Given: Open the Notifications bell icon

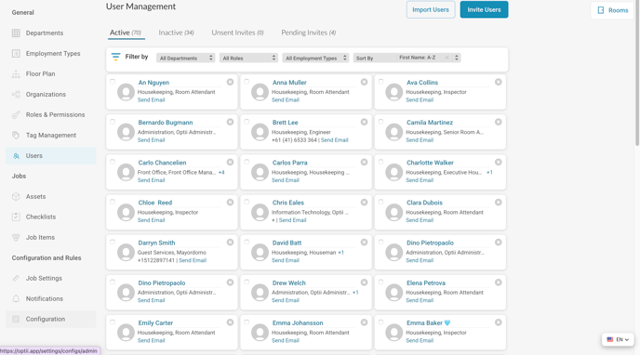Looking at the screenshot, I should point(16,298).
